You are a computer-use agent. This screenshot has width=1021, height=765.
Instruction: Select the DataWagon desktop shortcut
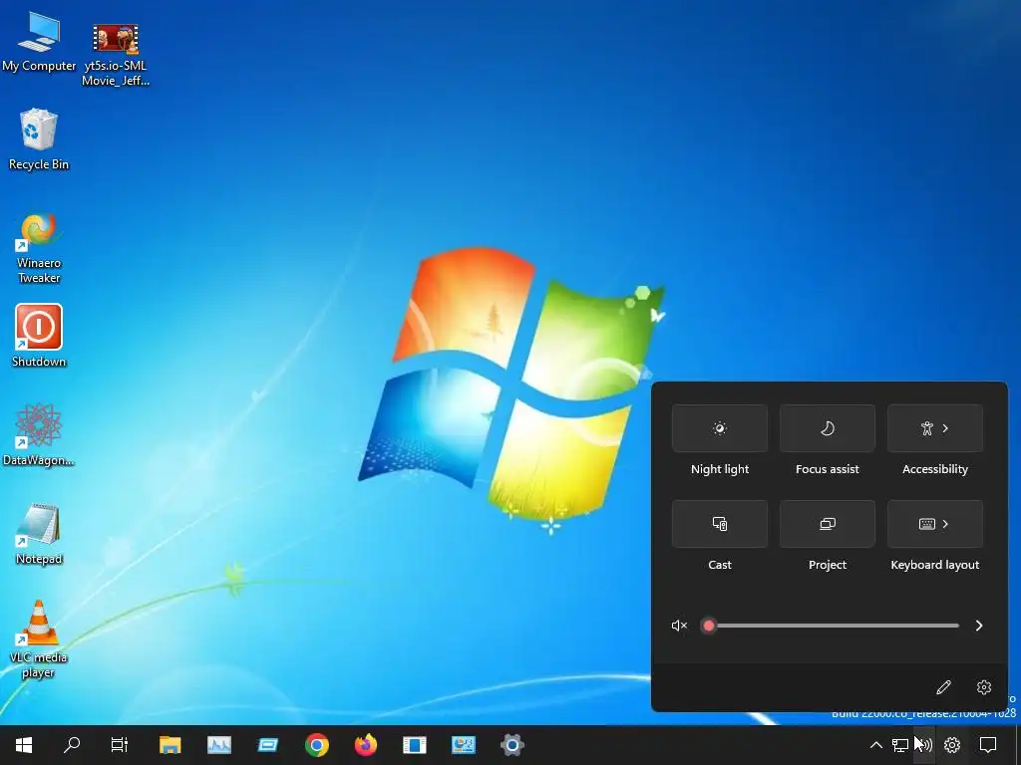(39, 434)
